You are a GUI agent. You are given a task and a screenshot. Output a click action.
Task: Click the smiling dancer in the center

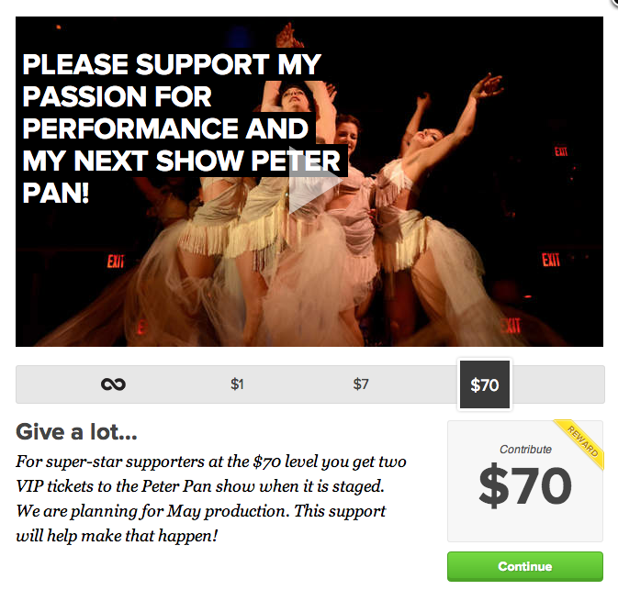coord(348,134)
